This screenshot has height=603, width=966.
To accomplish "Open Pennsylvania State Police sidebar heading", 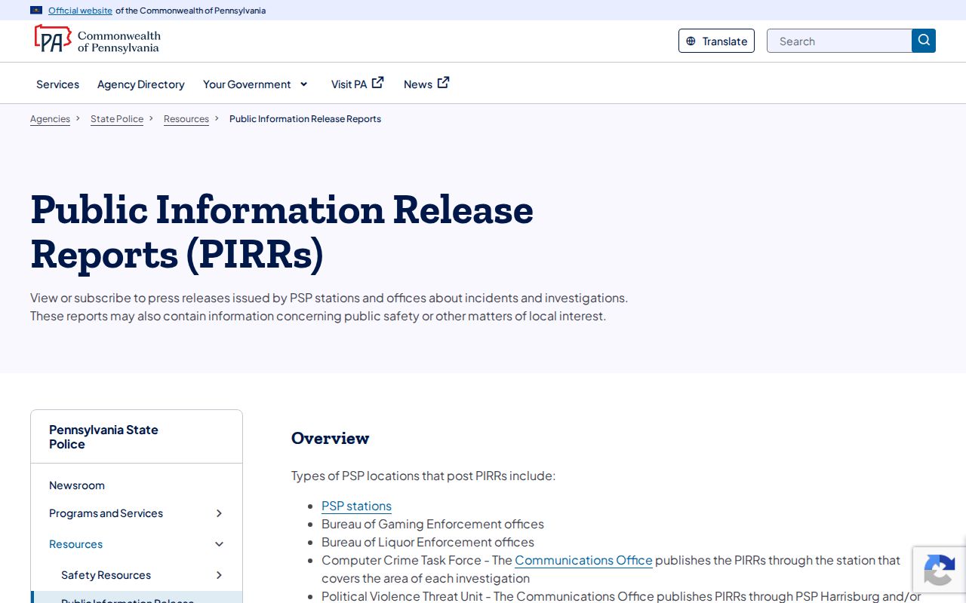I will tap(103, 437).
